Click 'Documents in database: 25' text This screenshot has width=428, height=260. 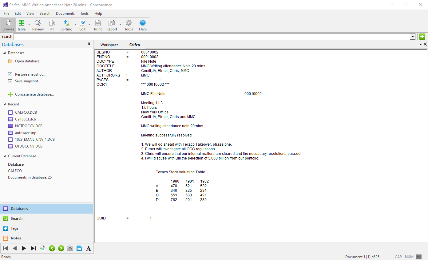[30, 177]
